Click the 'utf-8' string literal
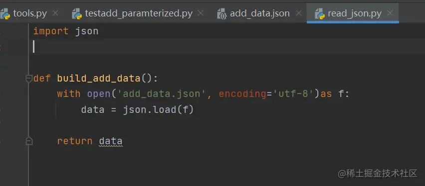The image size is (425, 186). pyautogui.click(x=293, y=94)
